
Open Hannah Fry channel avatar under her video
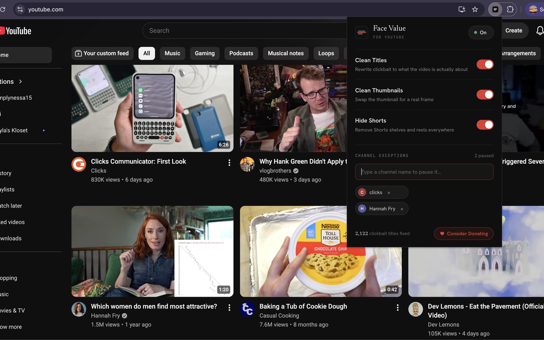(x=79, y=309)
